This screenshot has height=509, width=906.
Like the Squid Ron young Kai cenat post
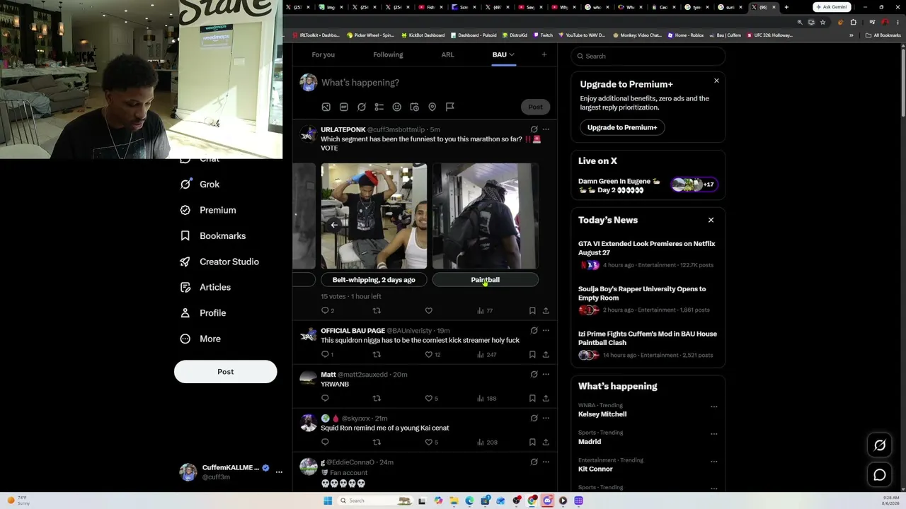pos(428,442)
